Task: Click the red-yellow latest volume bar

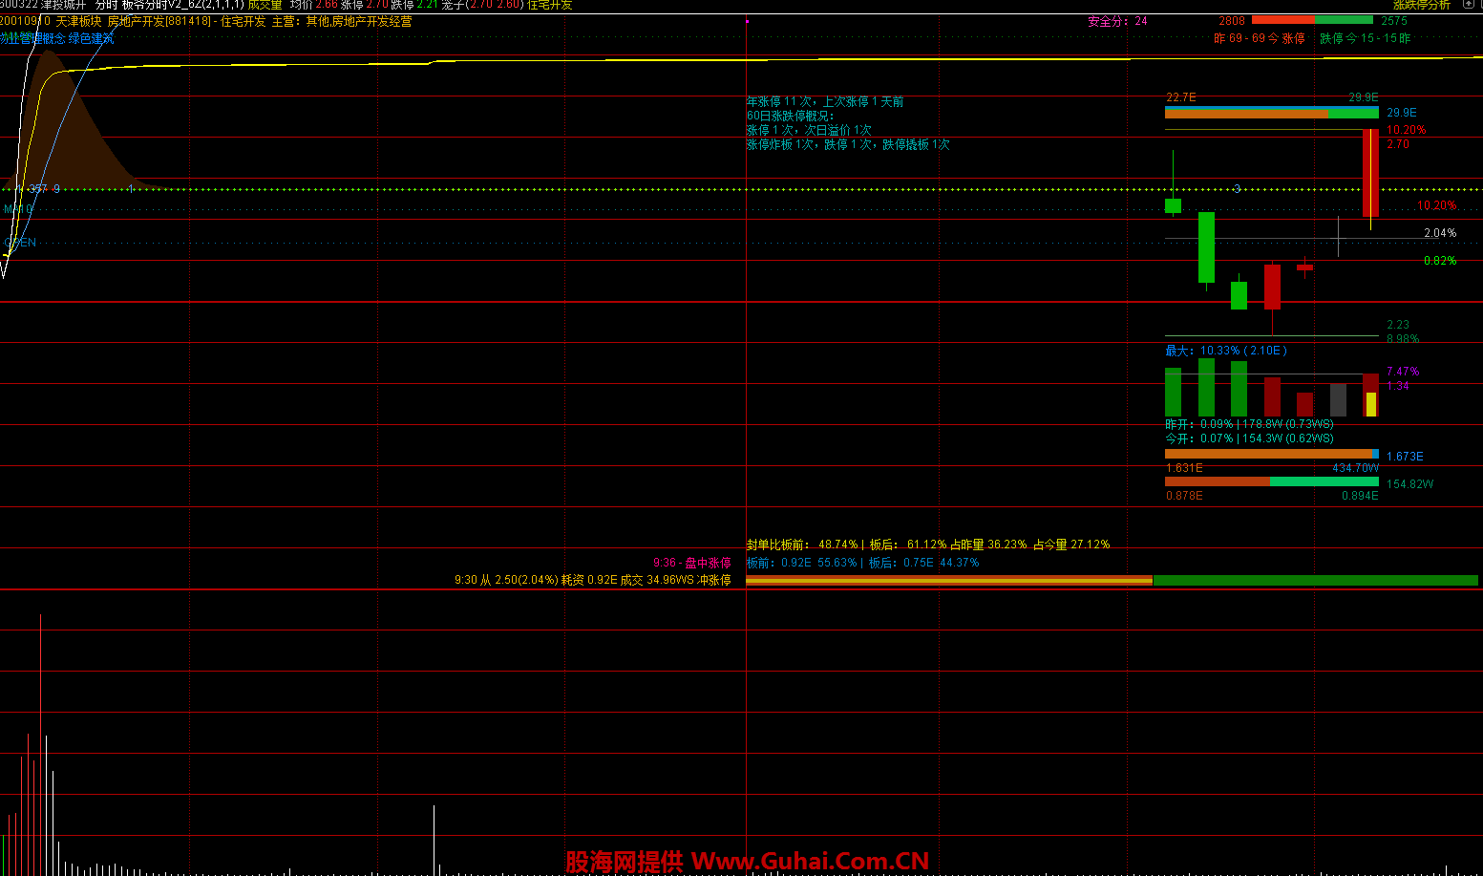Action: point(1371,395)
